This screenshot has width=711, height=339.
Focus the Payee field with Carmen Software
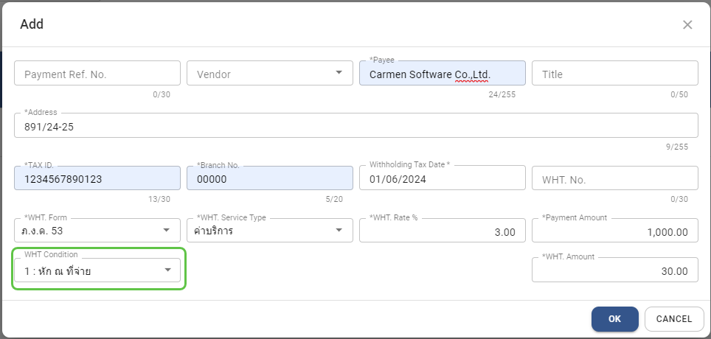(x=441, y=74)
